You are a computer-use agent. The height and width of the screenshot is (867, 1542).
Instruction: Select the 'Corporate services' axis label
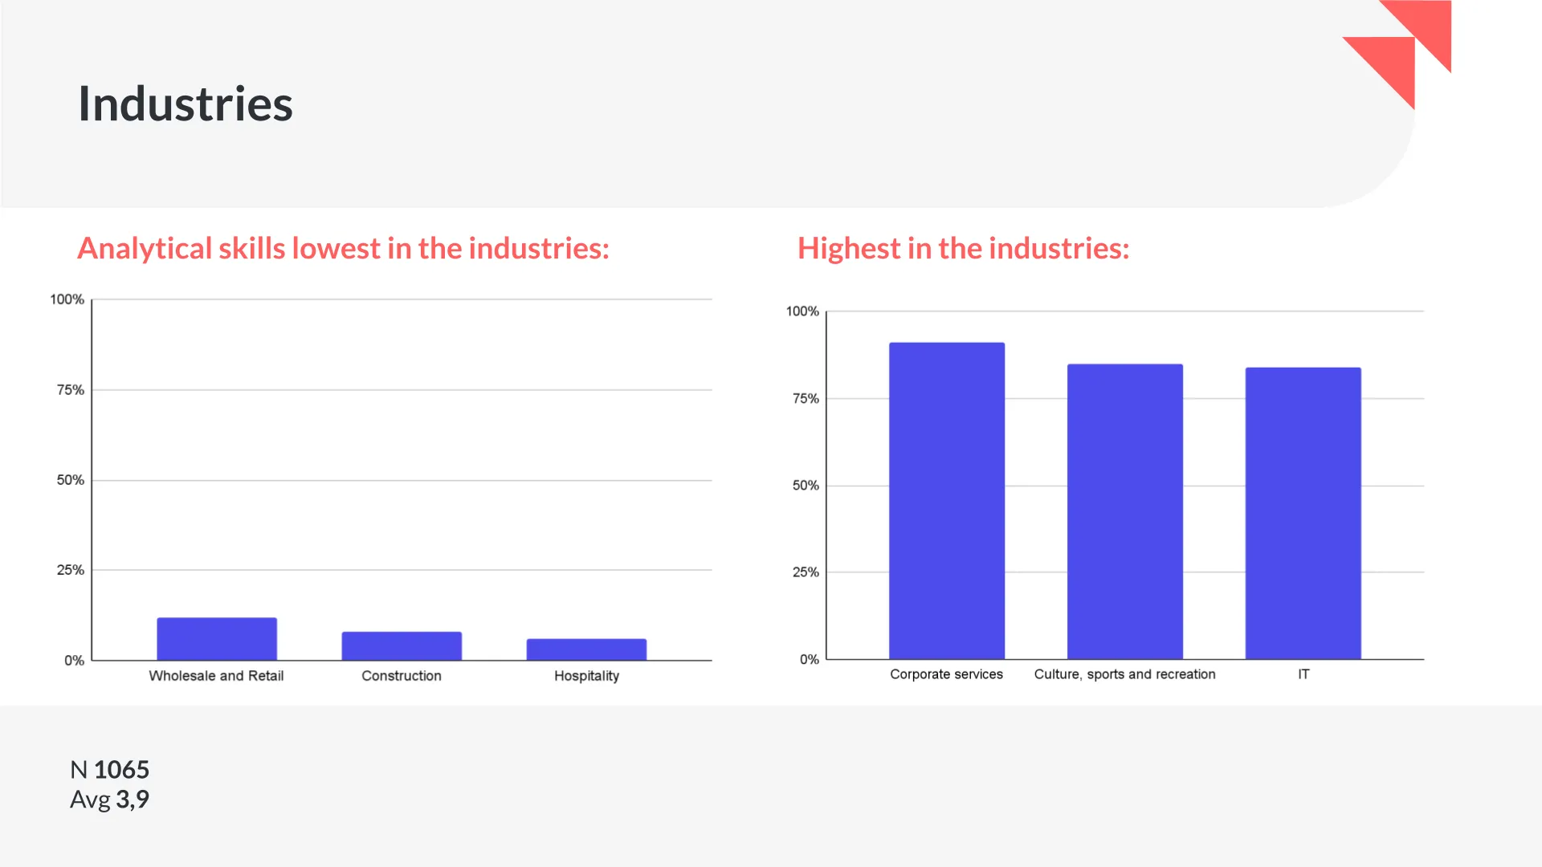point(946,674)
